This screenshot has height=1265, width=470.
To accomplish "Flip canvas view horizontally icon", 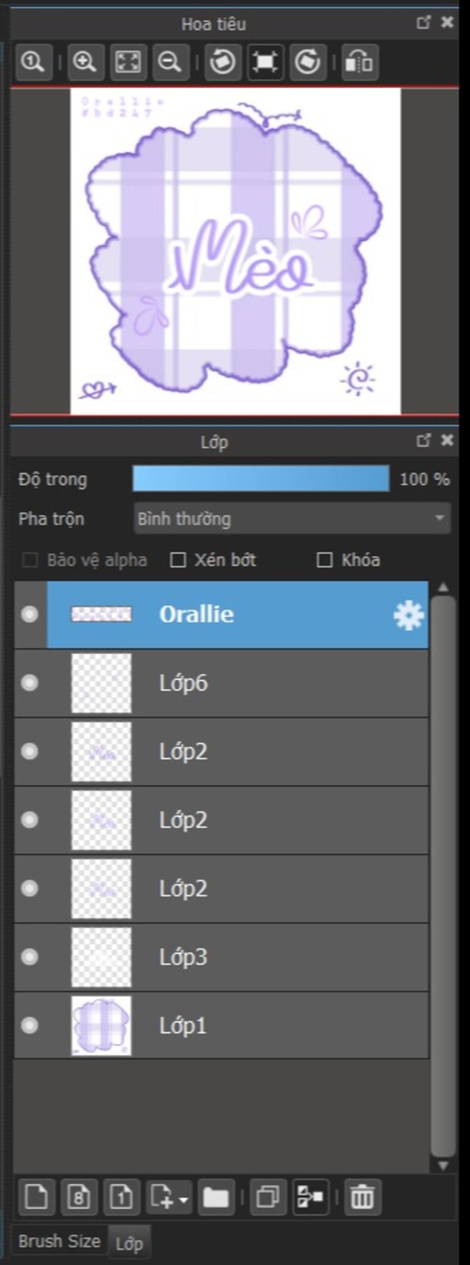I will pyautogui.click(x=360, y=62).
